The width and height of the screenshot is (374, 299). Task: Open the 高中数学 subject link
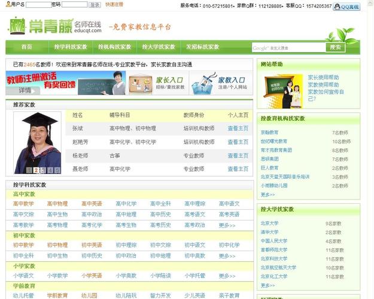(23, 204)
